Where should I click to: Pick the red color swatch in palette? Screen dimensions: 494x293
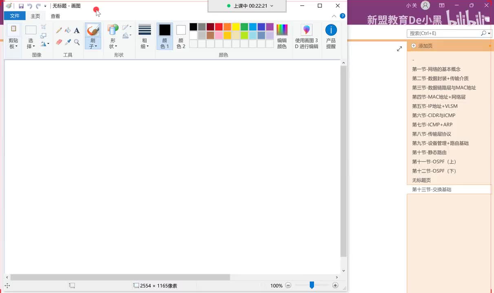click(219, 27)
